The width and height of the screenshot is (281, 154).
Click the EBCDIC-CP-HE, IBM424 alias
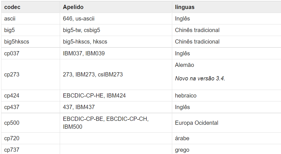tap(94, 96)
